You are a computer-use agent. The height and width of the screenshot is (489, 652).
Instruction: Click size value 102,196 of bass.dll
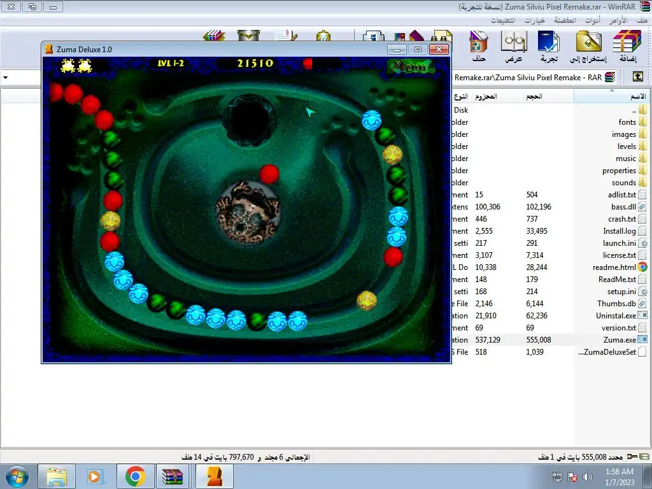(x=539, y=207)
